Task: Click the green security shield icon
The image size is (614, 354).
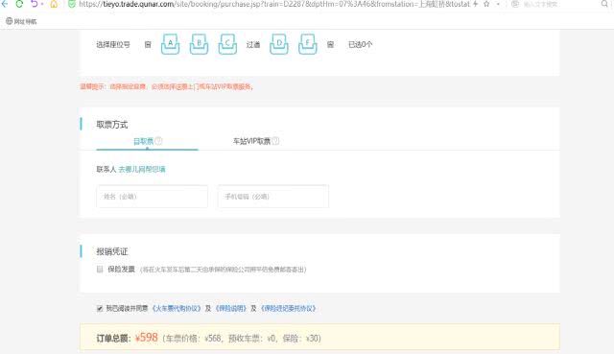Action: pyautogui.click(x=72, y=4)
